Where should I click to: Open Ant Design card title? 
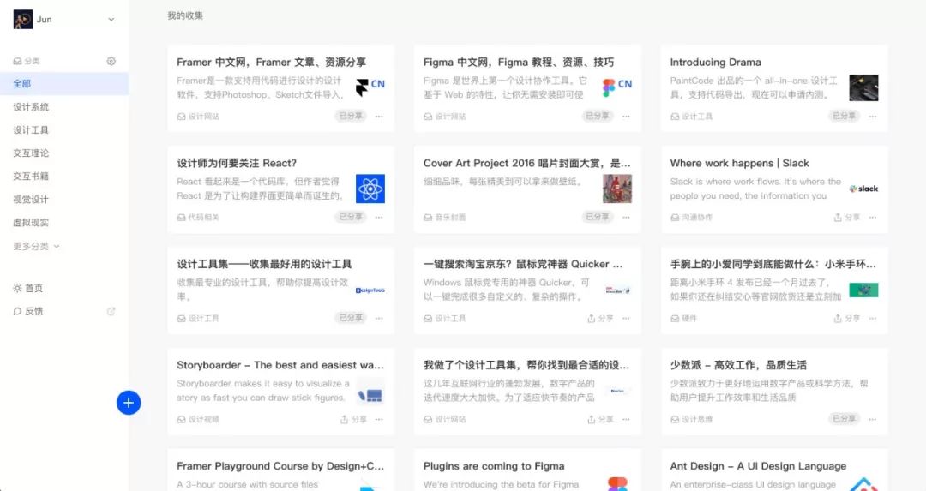758,466
